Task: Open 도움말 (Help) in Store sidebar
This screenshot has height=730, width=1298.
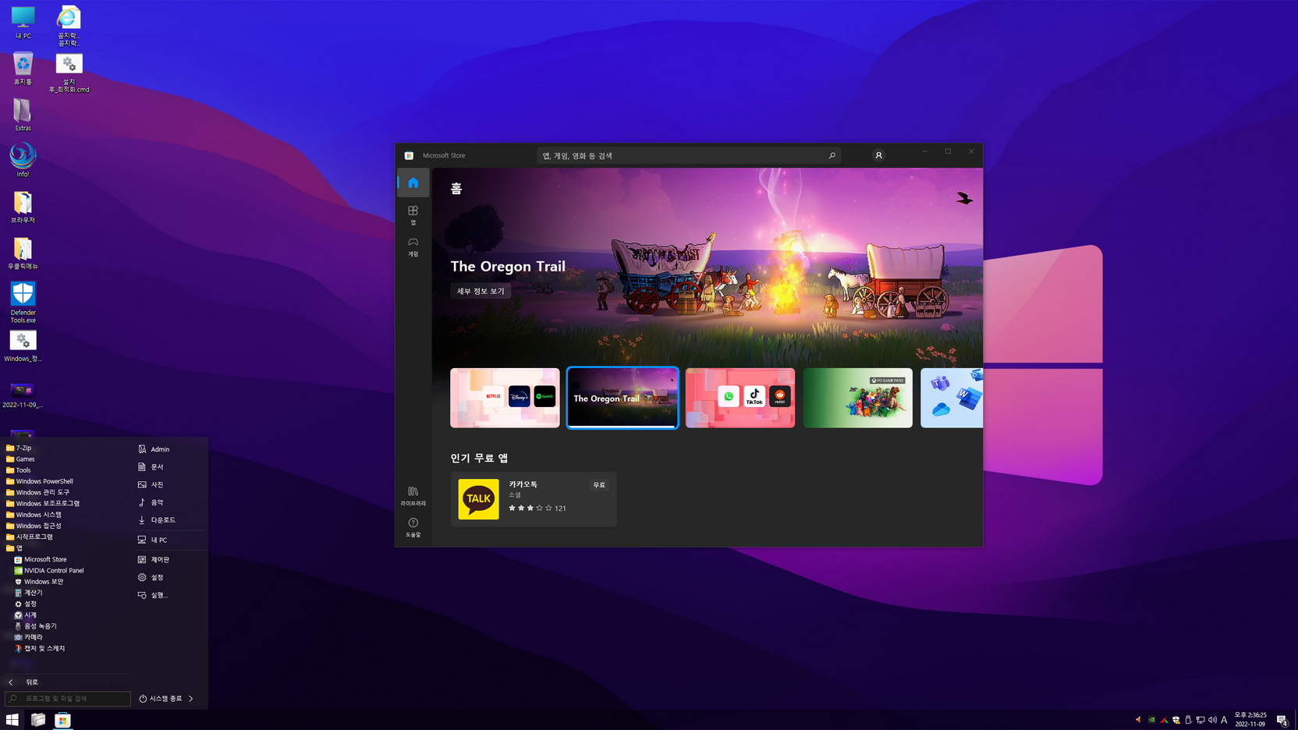Action: 413,527
